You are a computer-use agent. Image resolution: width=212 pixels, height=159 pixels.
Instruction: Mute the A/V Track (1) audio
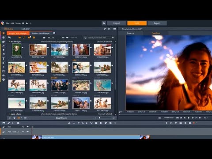pos(28,132)
